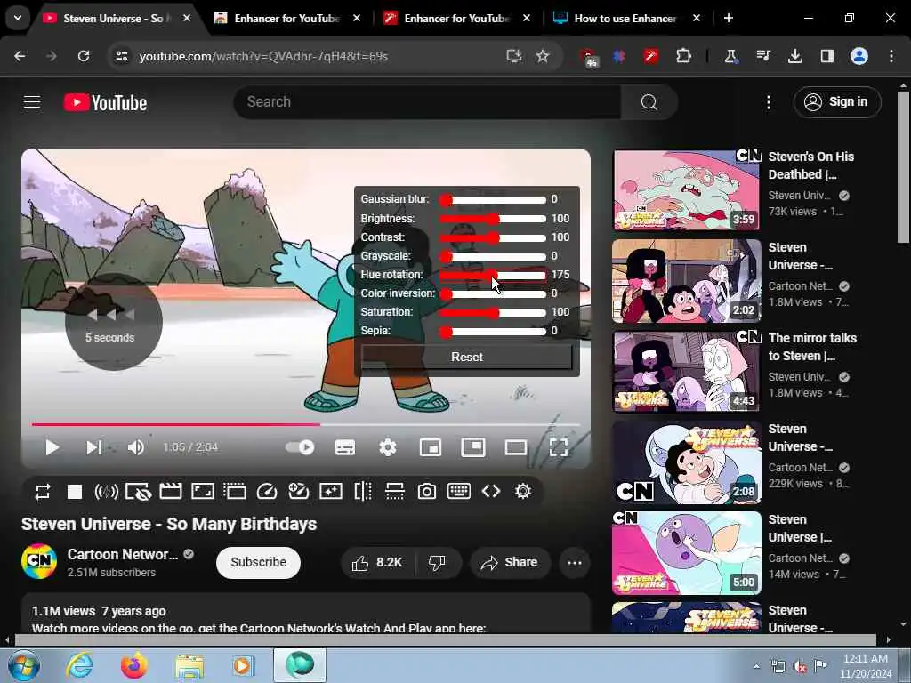This screenshot has height=683, width=911.
Task: Click the Enhancer resize video player icon
Action: click(x=203, y=492)
